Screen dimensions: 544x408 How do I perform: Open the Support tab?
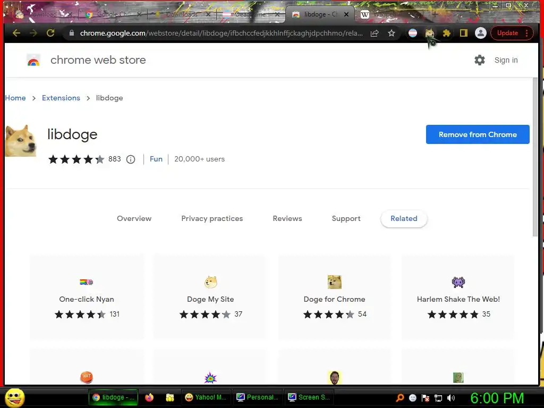pos(346,218)
